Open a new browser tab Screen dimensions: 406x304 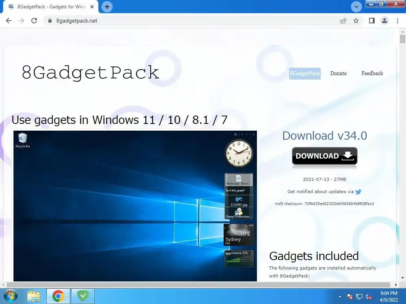(107, 7)
